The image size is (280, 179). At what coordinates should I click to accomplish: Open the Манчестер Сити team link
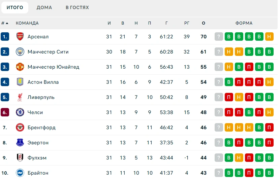(x=48, y=52)
